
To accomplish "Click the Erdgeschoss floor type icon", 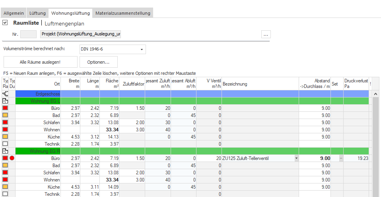I will click(5, 94).
